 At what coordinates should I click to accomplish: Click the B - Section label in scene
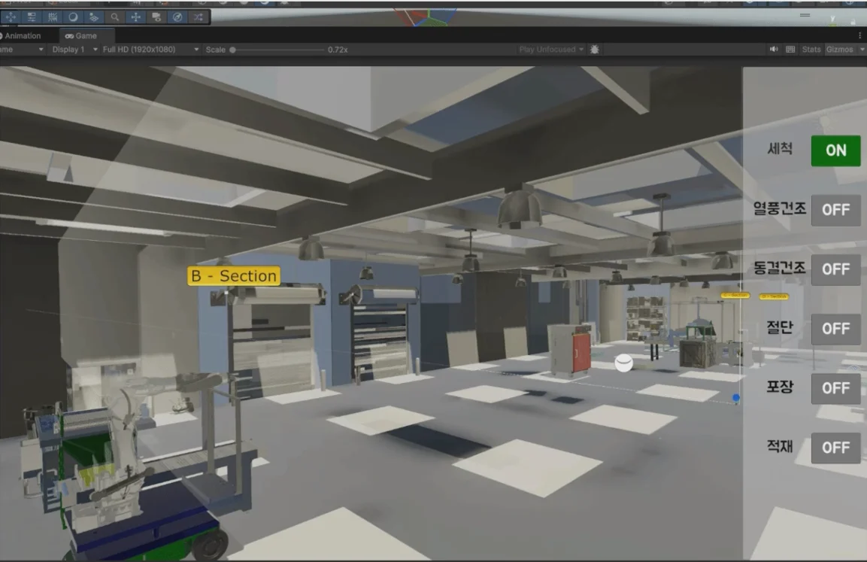pyautogui.click(x=233, y=276)
